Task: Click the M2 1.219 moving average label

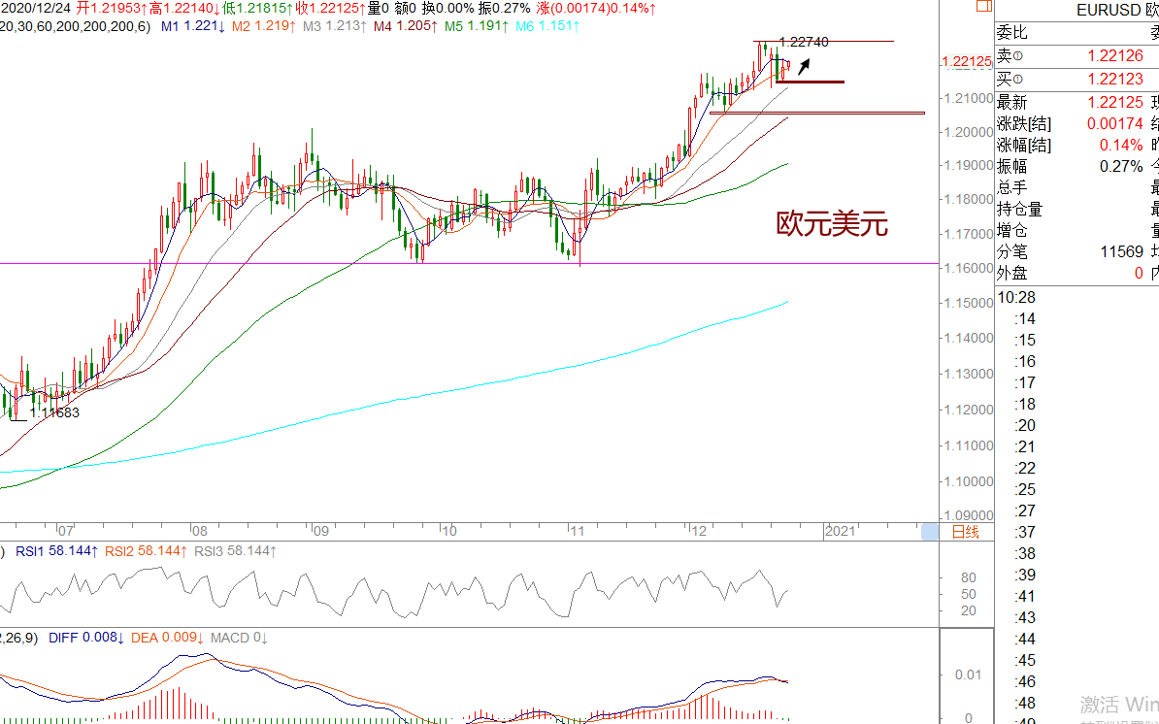Action: point(264,26)
